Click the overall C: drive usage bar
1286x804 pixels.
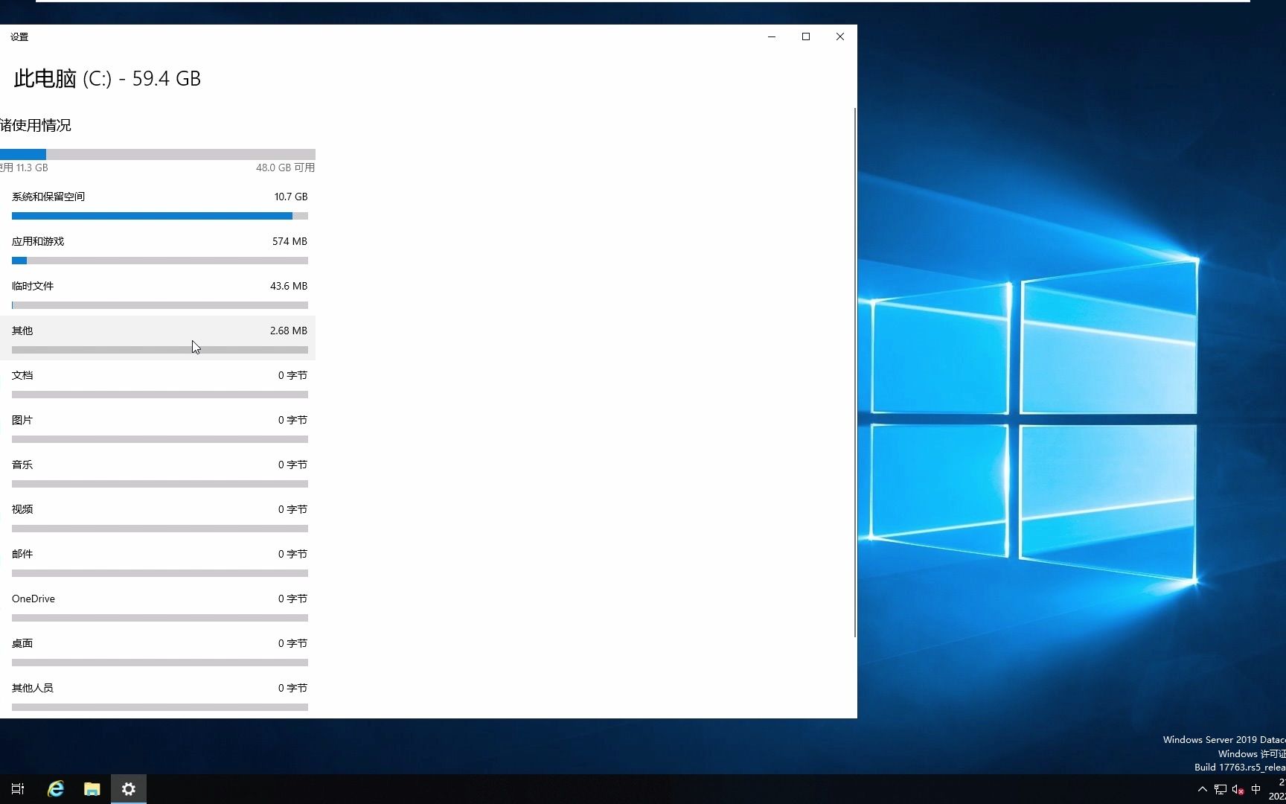158,154
